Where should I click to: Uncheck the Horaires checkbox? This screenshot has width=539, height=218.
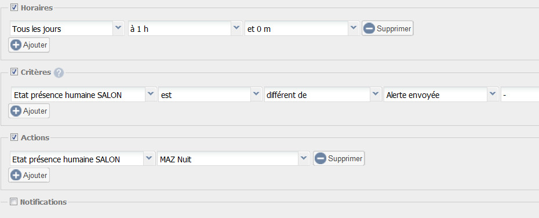[14, 7]
